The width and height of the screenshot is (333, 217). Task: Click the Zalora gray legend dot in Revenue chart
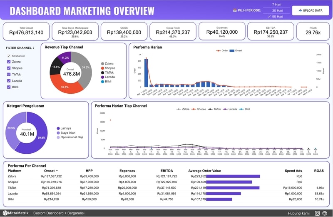(x=102, y=64)
